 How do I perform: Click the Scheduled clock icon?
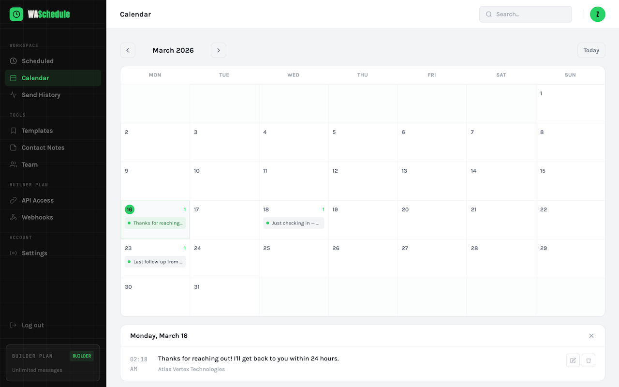(x=13, y=61)
